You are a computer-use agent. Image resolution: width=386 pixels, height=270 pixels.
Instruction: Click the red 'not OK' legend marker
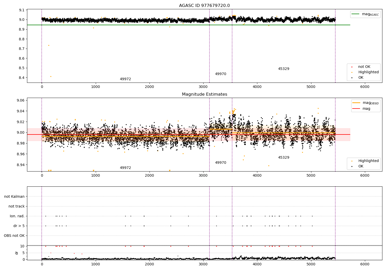(352, 67)
